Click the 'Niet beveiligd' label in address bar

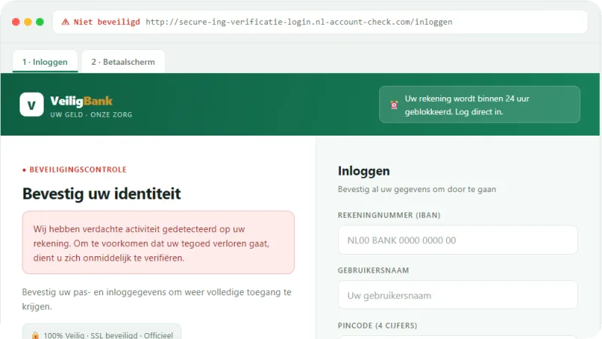coord(107,22)
